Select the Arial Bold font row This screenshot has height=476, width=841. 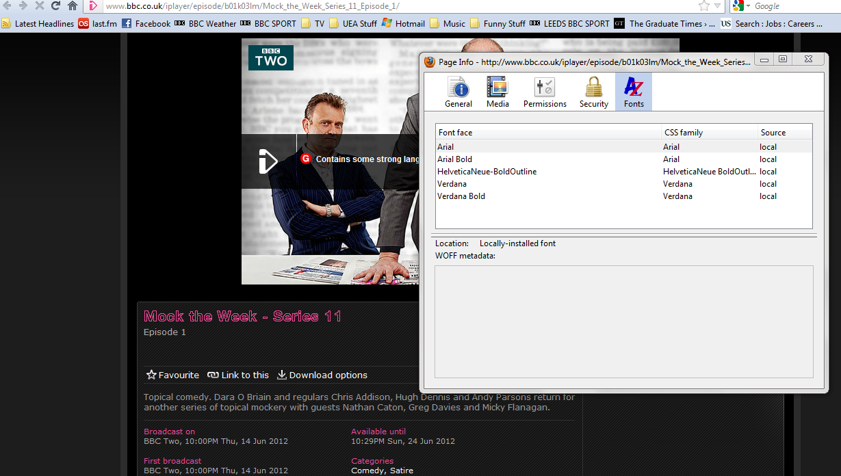[x=624, y=159]
